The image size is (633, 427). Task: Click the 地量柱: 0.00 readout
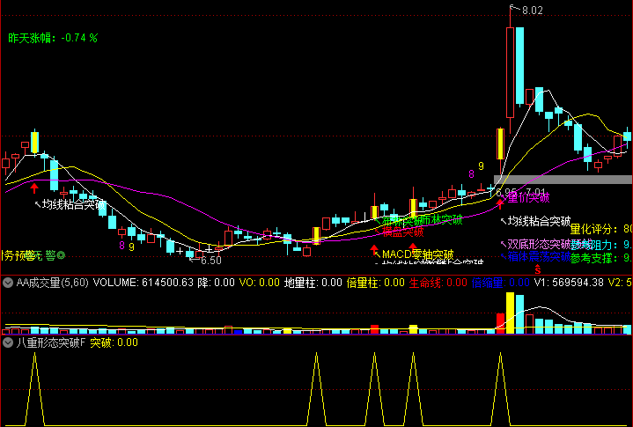pyautogui.click(x=313, y=283)
